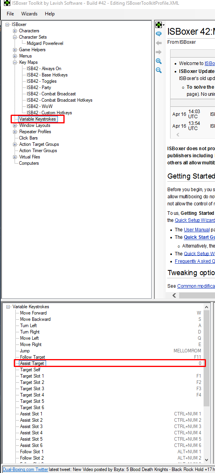Collapse the Key Maps tree node
The image size is (215, 473).
click(x=15, y=62)
